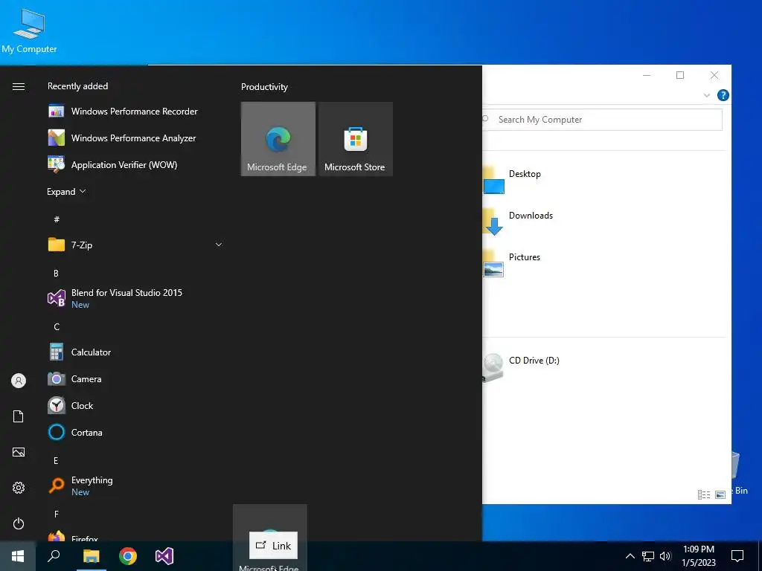Expand the Explorer ribbon chevron

(x=707, y=95)
